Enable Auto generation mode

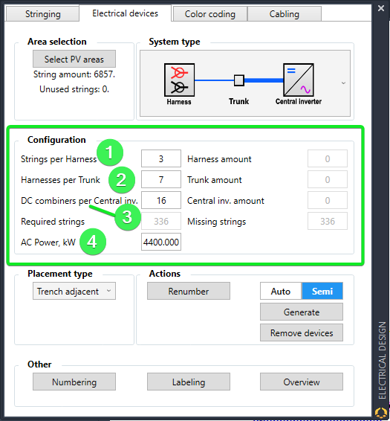[281, 291]
